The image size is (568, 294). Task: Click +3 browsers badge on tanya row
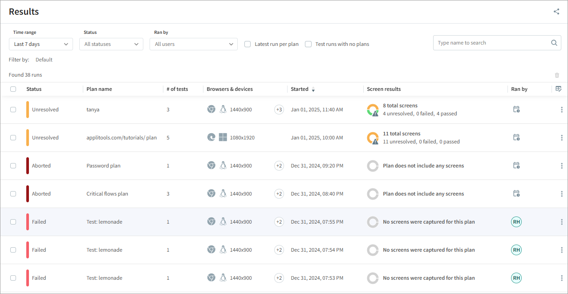pyautogui.click(x=279, y=110)
